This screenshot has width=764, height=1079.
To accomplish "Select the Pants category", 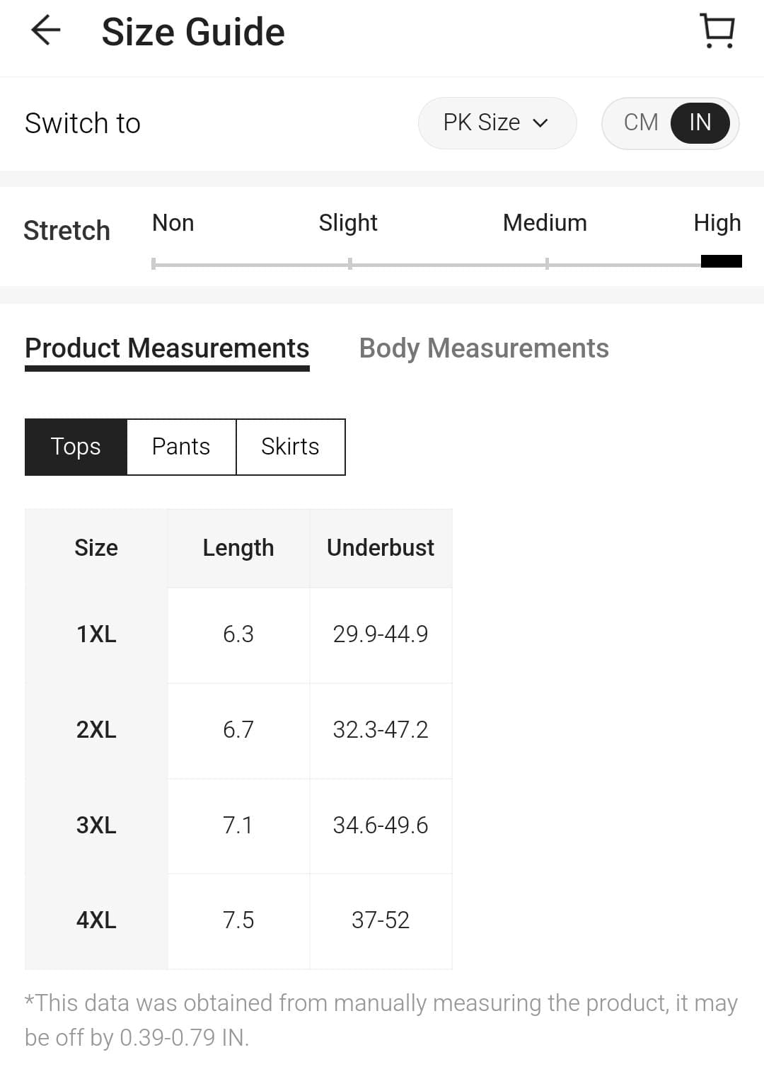I will (180, 446).
